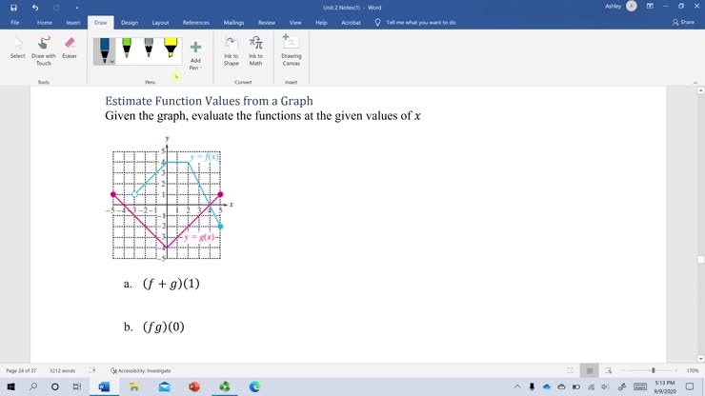Select the green pen
The width and height of the screenshot is (705, 396).
(x=127, y=49)
